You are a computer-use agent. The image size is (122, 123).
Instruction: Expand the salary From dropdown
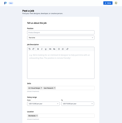[43, 104]
